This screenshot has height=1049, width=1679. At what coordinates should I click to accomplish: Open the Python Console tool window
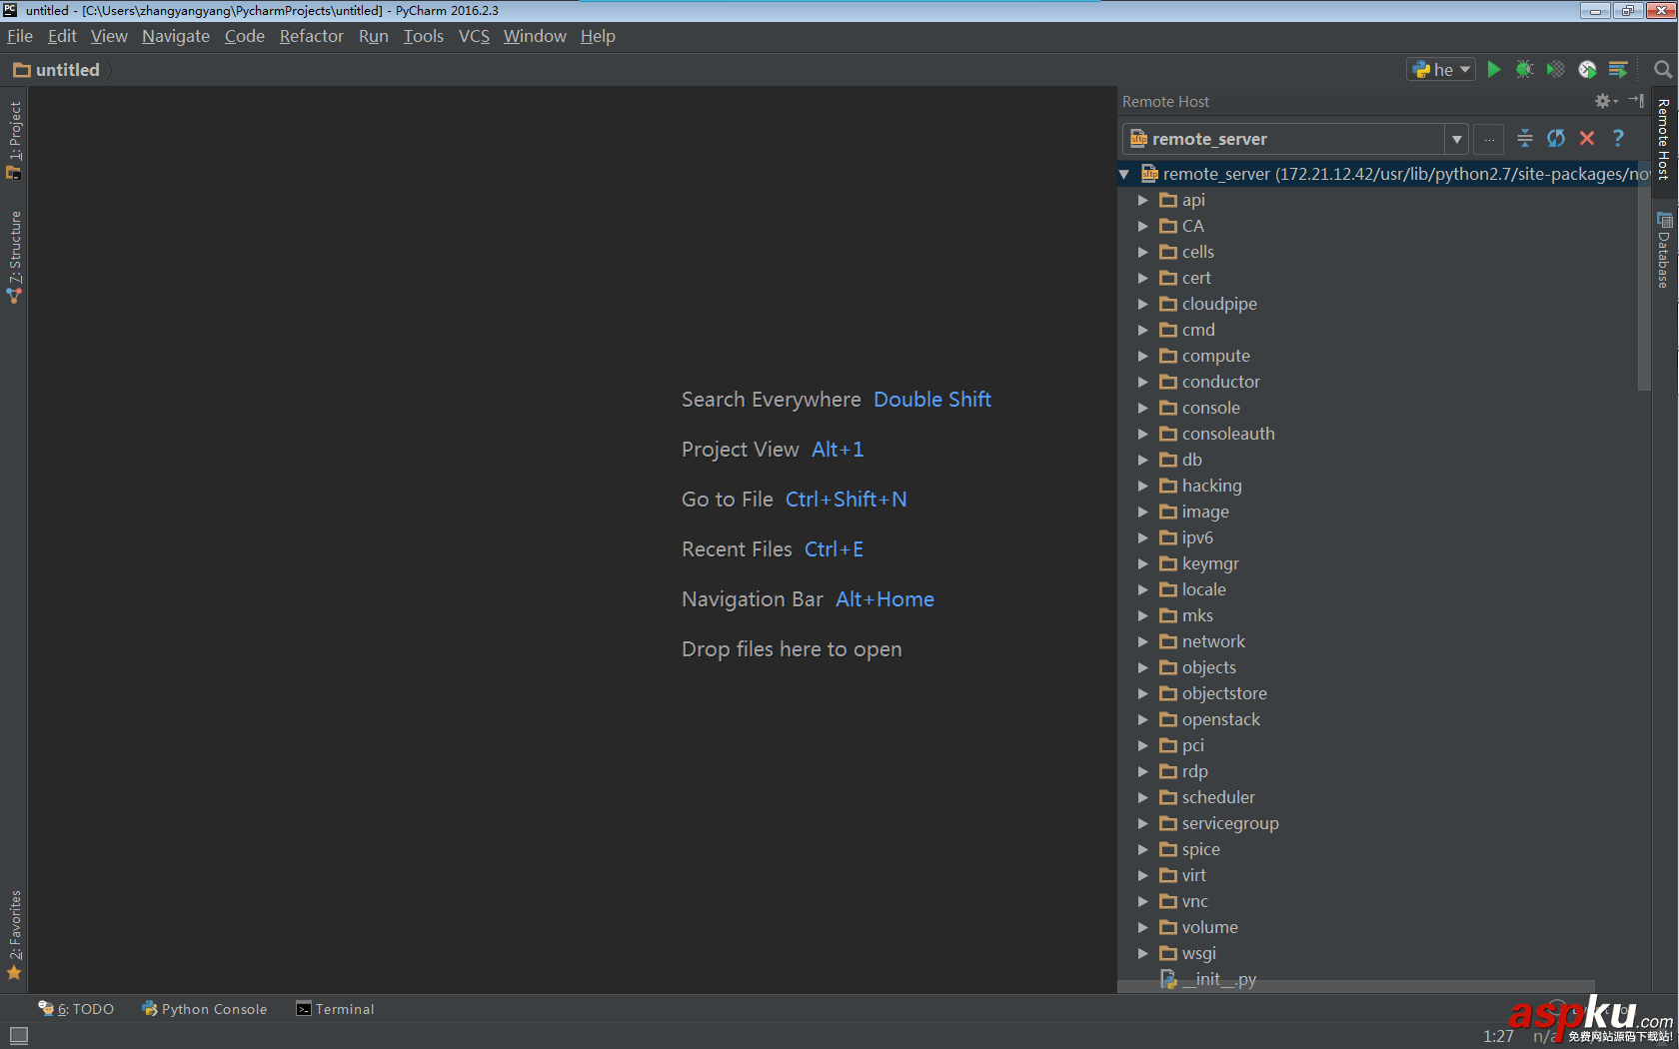click(x=204, y=1009)
